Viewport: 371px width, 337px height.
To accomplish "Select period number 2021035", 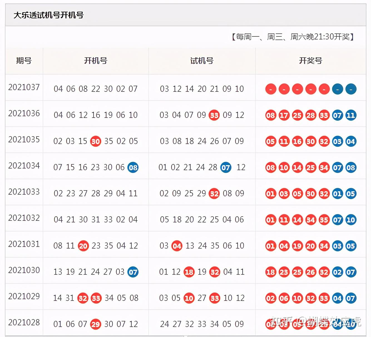I will 24,140.
